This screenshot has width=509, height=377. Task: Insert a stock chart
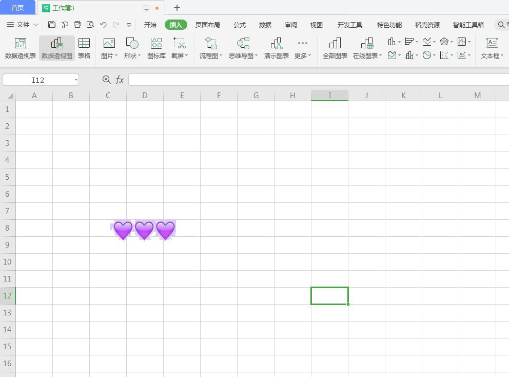(x=462, y=42)
